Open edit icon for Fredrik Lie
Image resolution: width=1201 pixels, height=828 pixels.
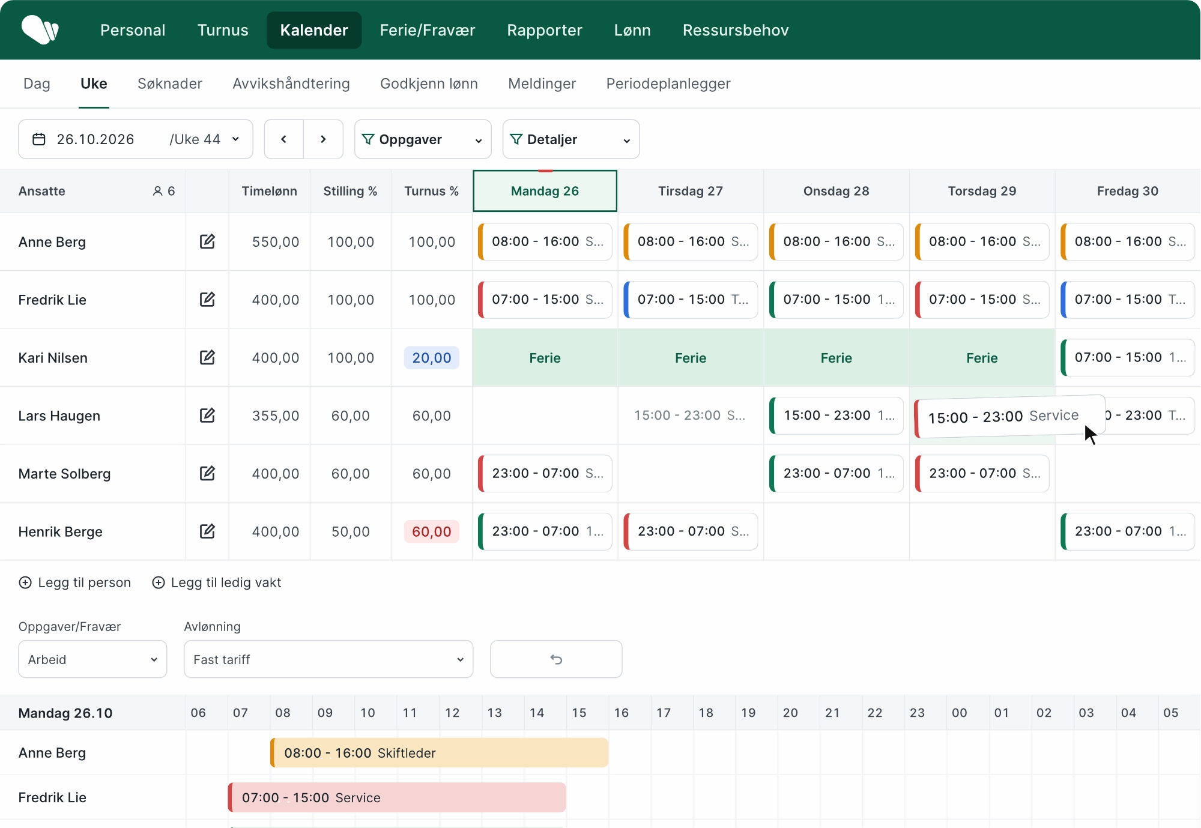coord(207,299)
